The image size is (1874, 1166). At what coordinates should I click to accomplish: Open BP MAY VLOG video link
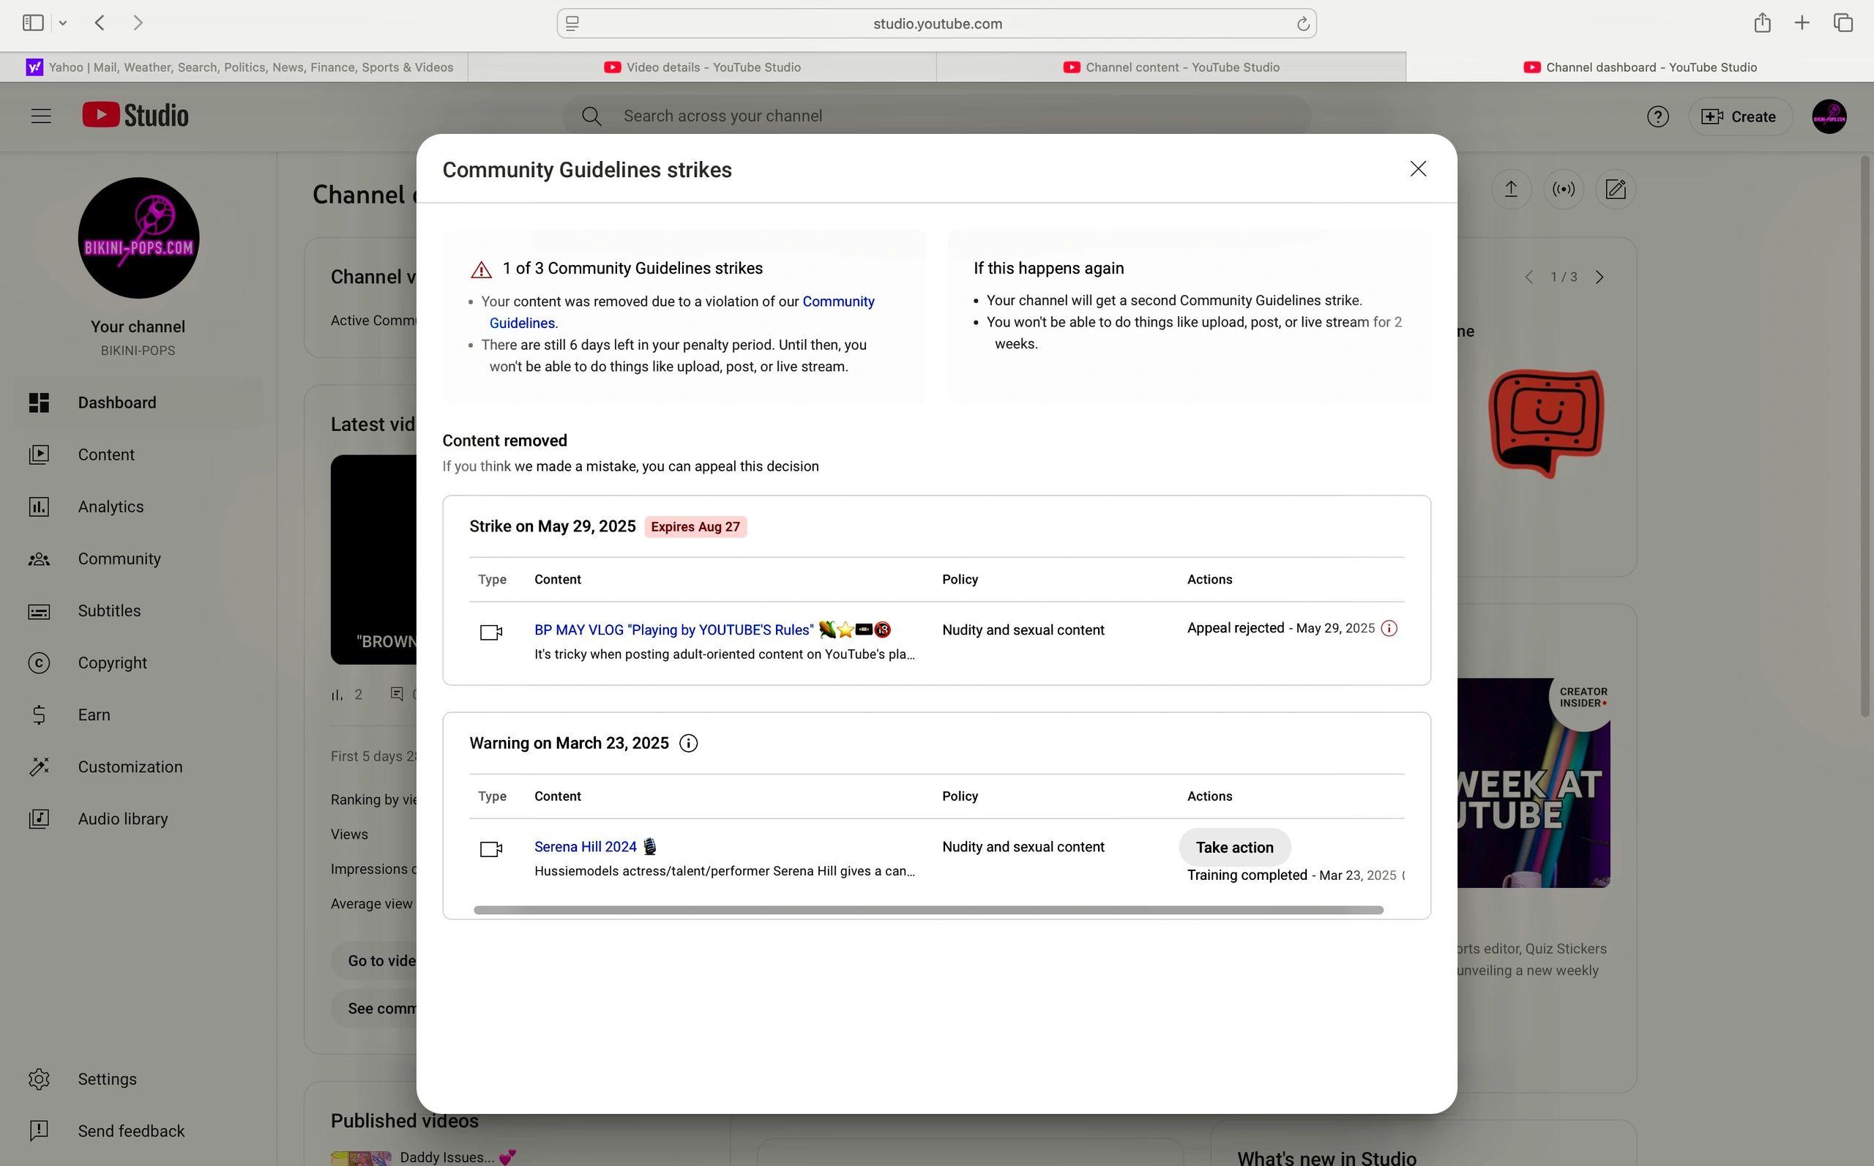click(x=673, y=630)
